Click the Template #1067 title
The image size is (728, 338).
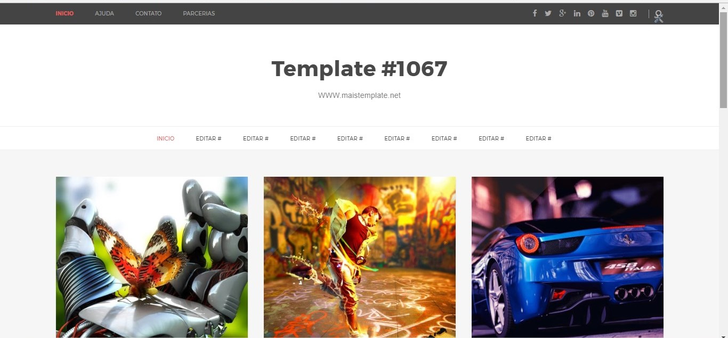pyautogui.click(x=359, y=69)
